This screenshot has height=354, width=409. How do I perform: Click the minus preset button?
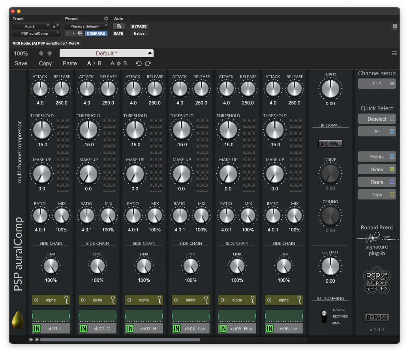(x=67, y=34)
